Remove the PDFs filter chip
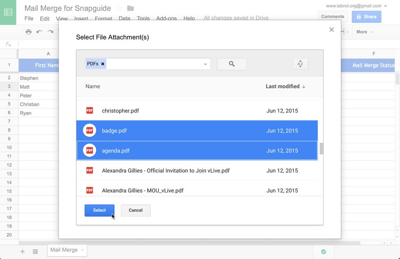Image resolution: width=400 pixels, height=259 pixels. coord(102,64)
